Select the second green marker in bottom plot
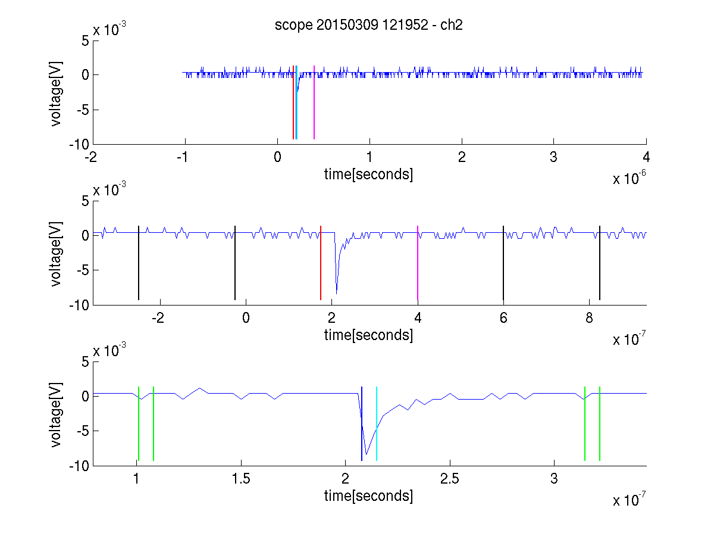 [154, 423]
